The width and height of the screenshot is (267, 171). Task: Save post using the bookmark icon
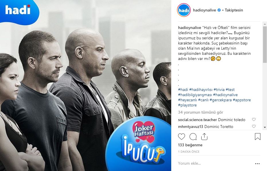pos(258,137)
